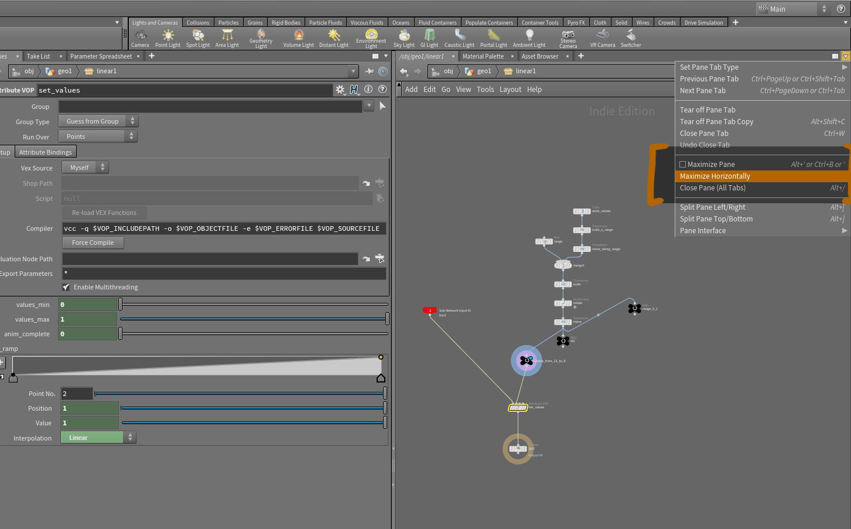Click the Force Compile button
This screenshot has height=529, width=851.
(93, 243)
